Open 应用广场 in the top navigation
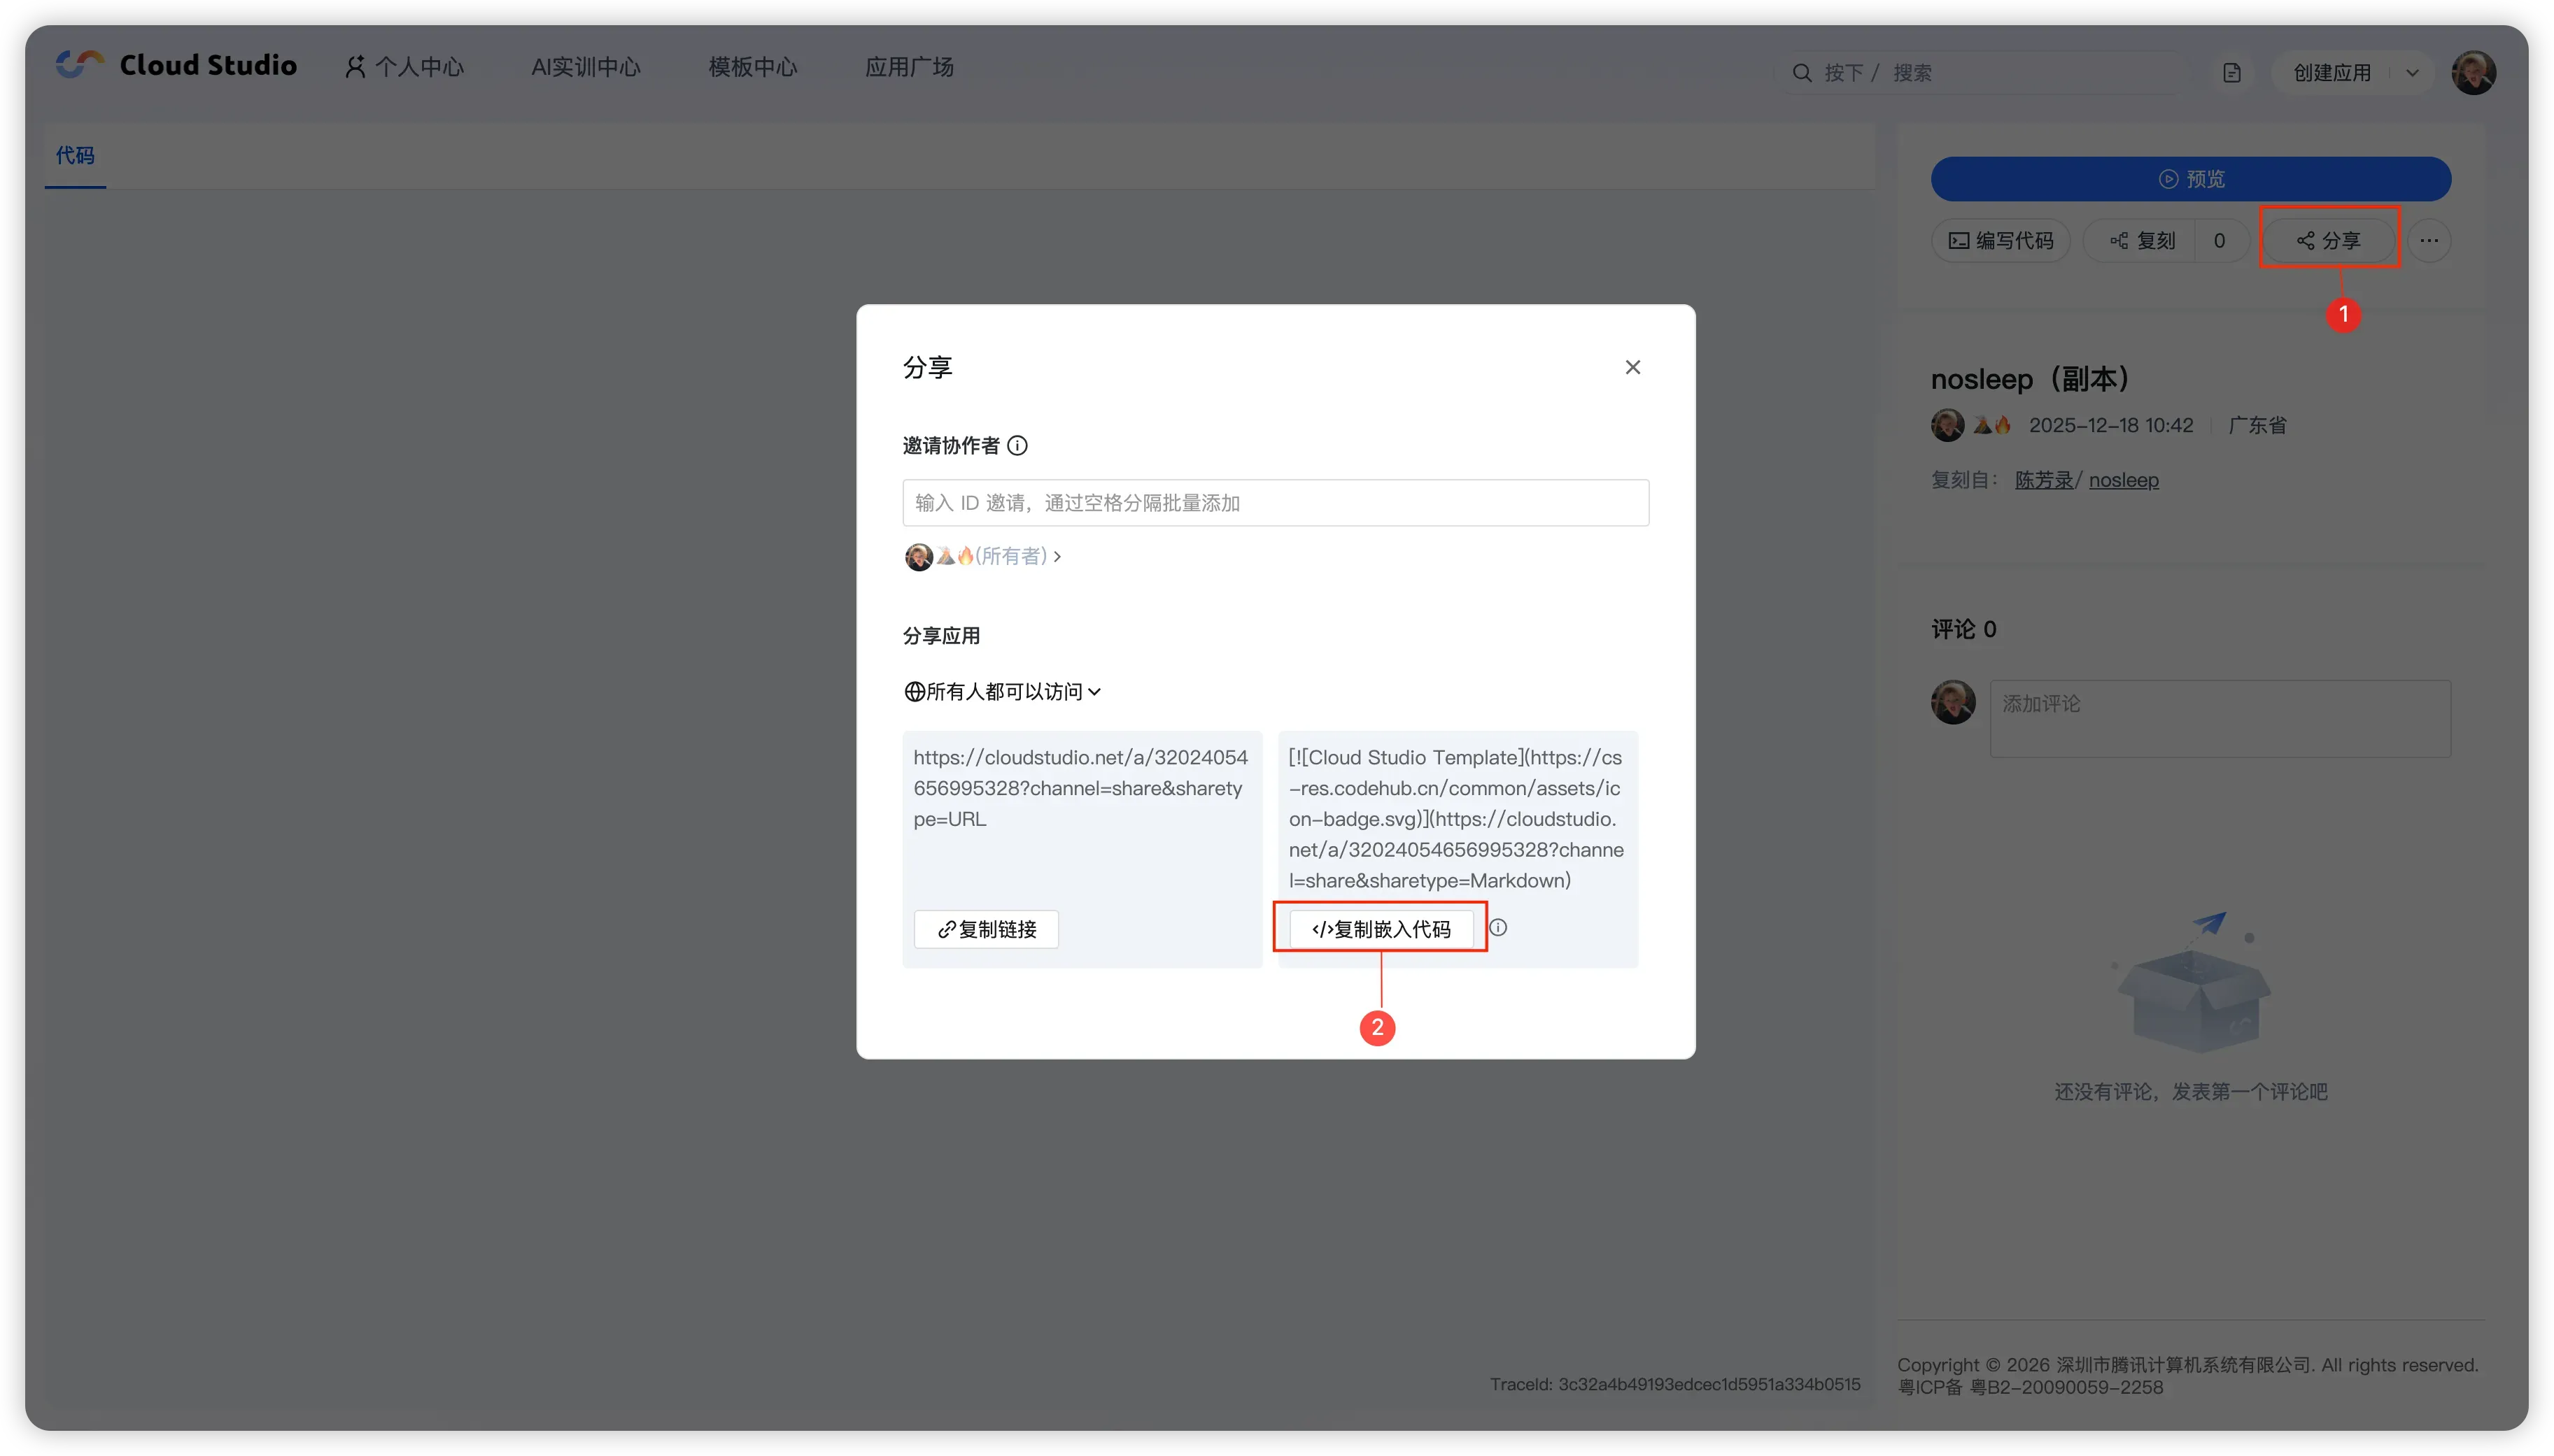Image resolution: width=2554 pixels, height=1456 pixels. (908, 67)
